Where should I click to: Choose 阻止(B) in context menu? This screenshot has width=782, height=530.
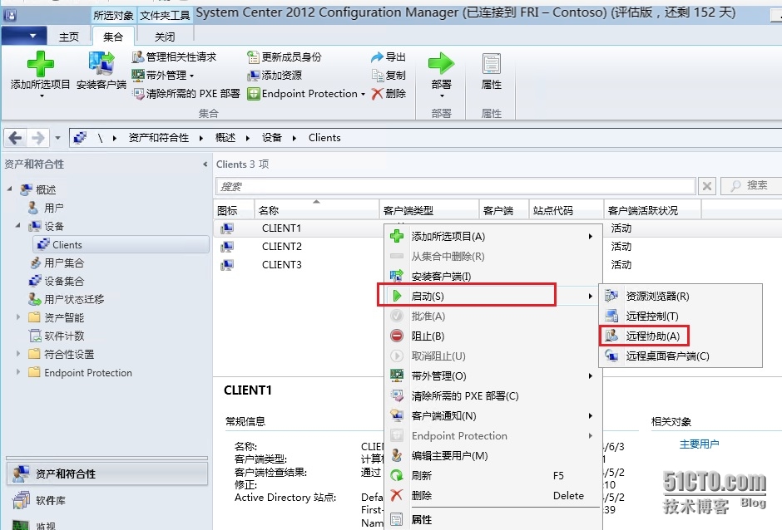point(492,336)
